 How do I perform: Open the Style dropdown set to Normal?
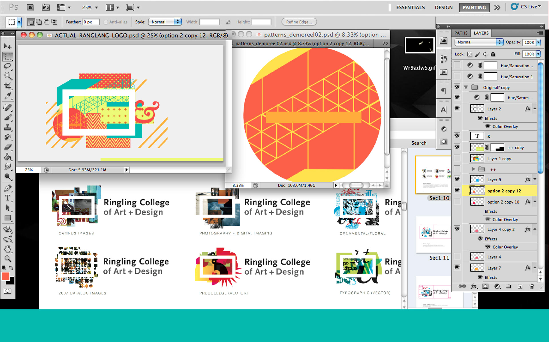coord(165,22)
